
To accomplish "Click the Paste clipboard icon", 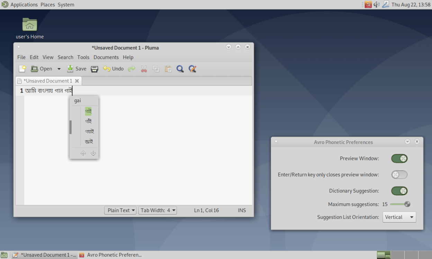I will pos(168,69).
